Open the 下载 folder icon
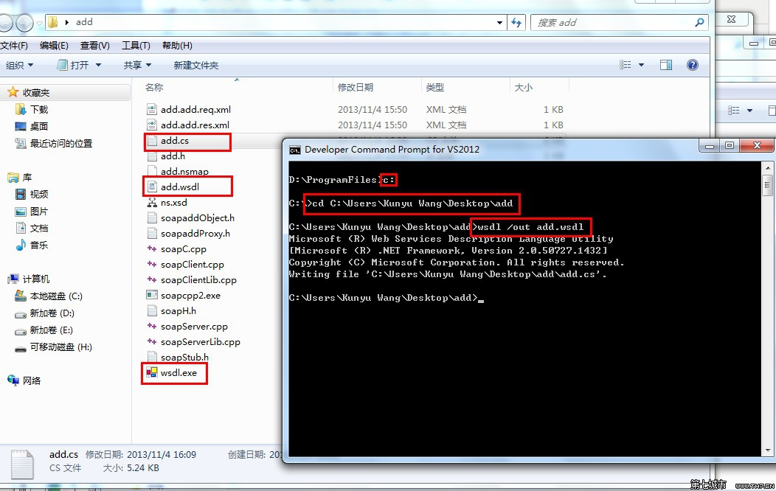The height and width of the screenshot is (491, 776). coord(21,109)
